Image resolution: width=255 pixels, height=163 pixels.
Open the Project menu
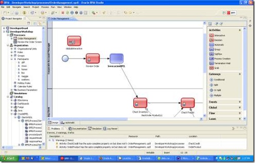click(35, 7)
